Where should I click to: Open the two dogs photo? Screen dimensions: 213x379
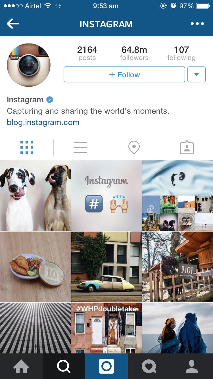[35, 195]
